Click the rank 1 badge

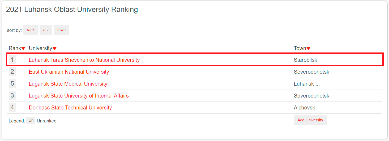(x=12, y=60)
